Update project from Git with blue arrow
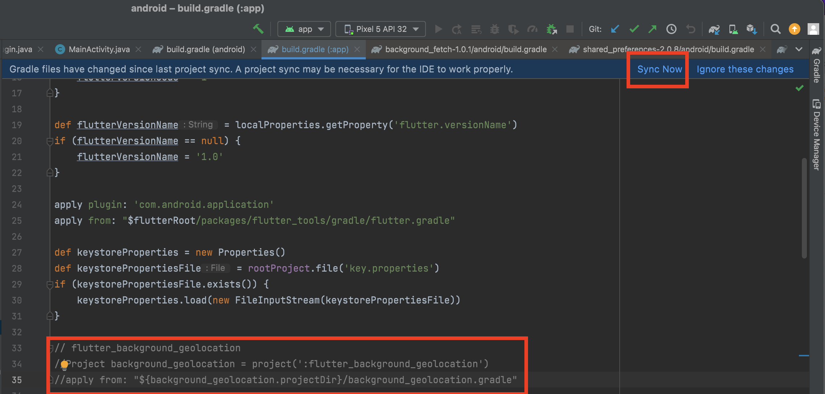Image resolution: width=825 pixels, height=394 pixels. [615, 29]
